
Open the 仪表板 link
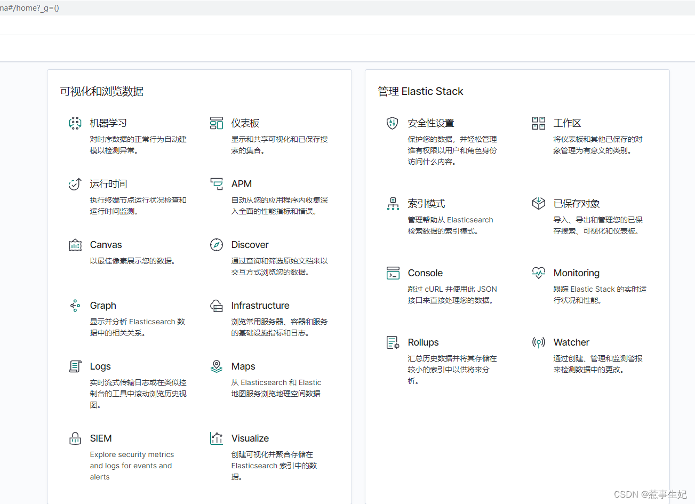(245, 123)
